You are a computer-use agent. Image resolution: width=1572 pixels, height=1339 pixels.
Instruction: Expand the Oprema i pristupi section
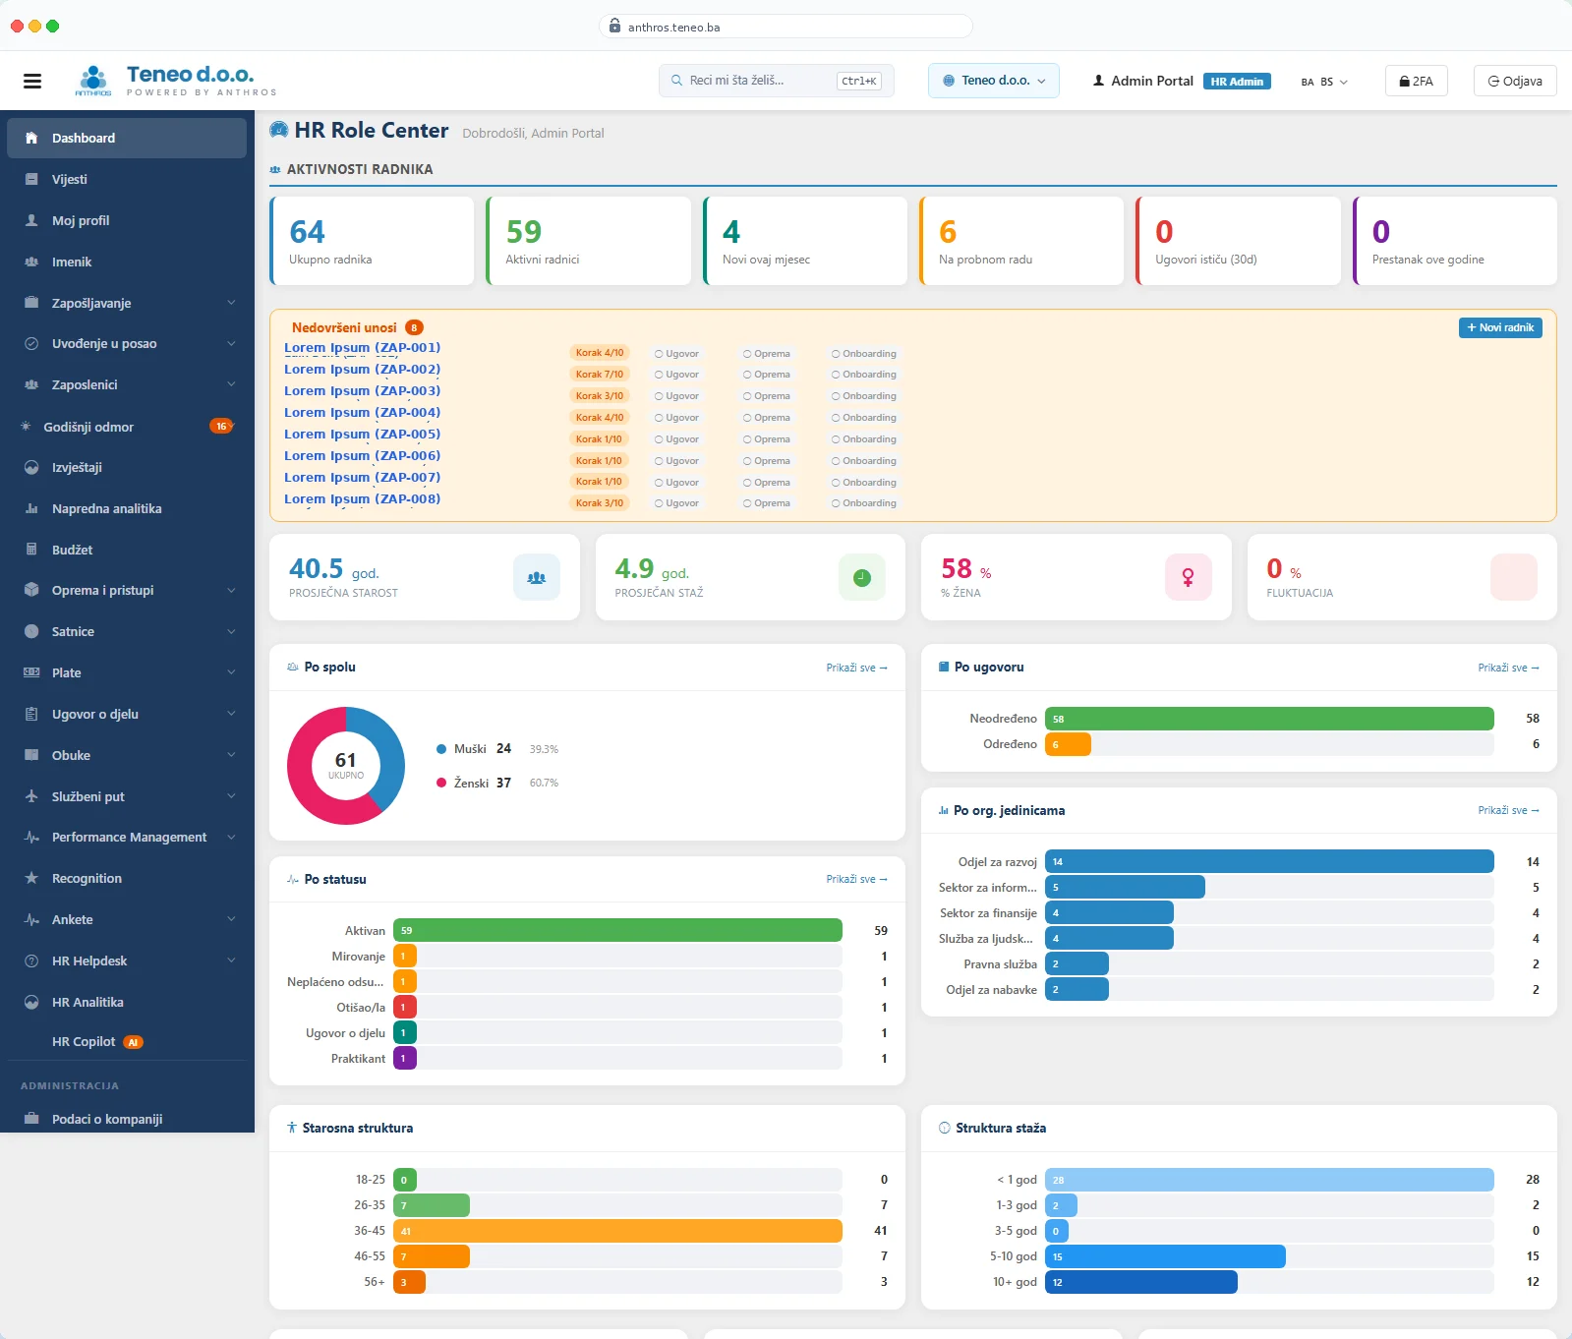pos(127,590)
